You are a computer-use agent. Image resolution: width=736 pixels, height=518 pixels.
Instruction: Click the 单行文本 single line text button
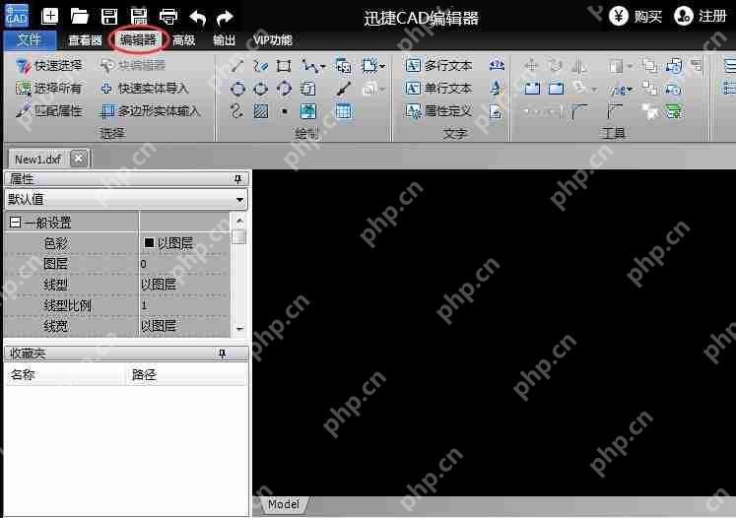click(x=438, y=89)
